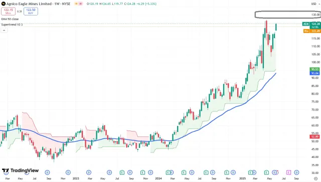Click the red 52.89 price axis label
Viewport: 321px width, 182px height.
314,136
